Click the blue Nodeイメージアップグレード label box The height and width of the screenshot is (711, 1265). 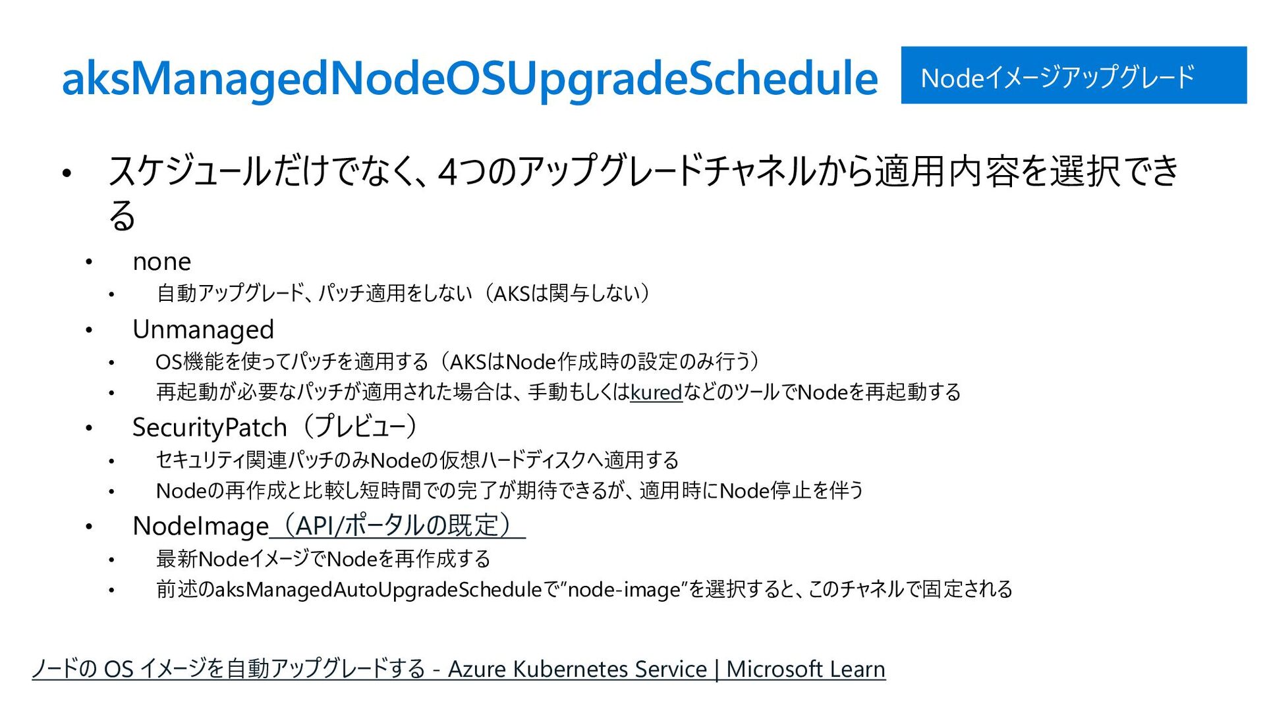click(1074, 75)
